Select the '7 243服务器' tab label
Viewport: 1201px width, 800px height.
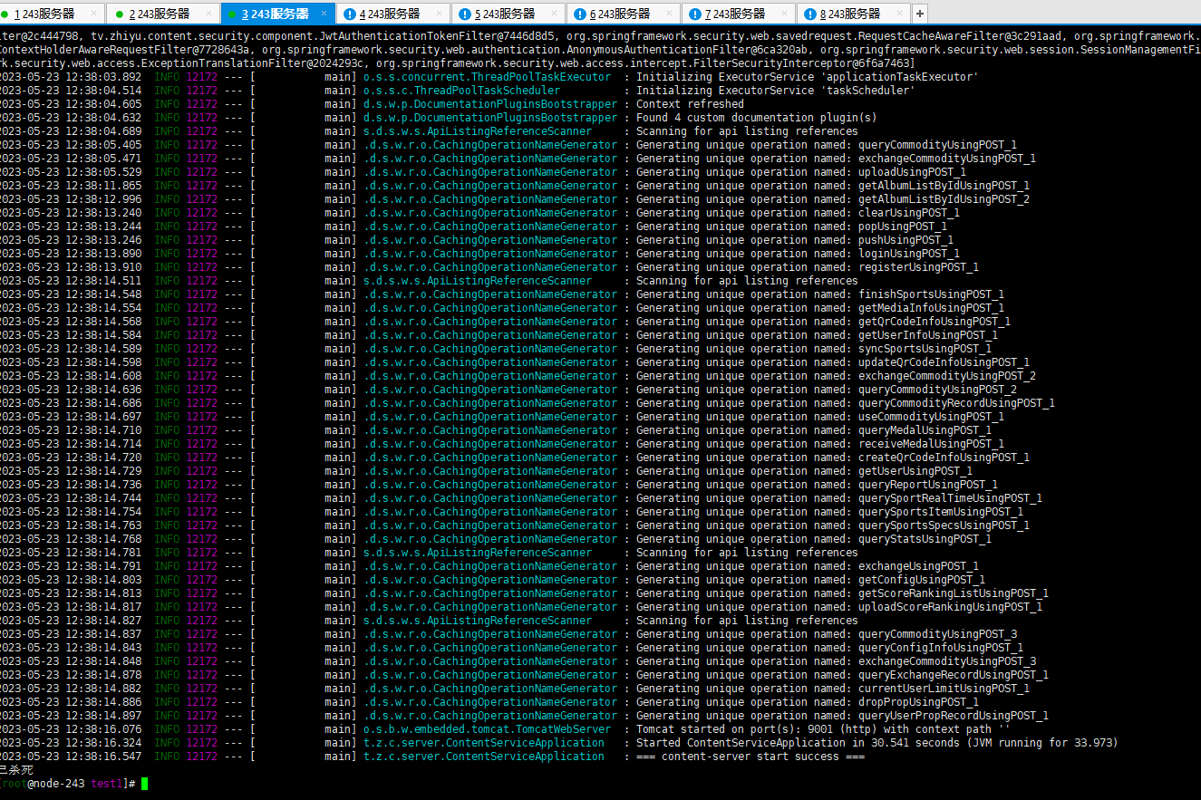(x=734, y=14)
